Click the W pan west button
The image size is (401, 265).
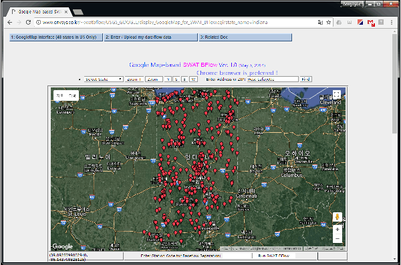[193, 79]
